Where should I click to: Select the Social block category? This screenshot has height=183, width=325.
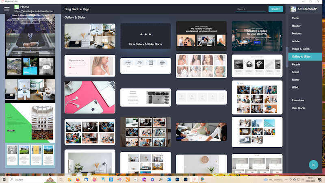point(295,72)
